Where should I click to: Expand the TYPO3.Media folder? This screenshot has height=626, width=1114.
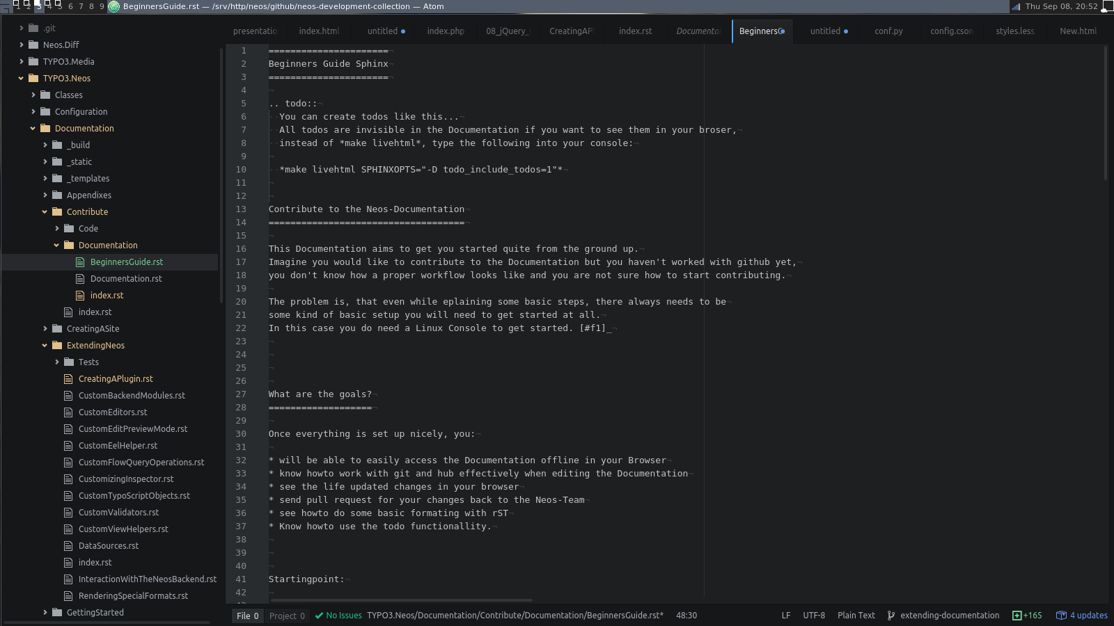(x=22, y=61)
